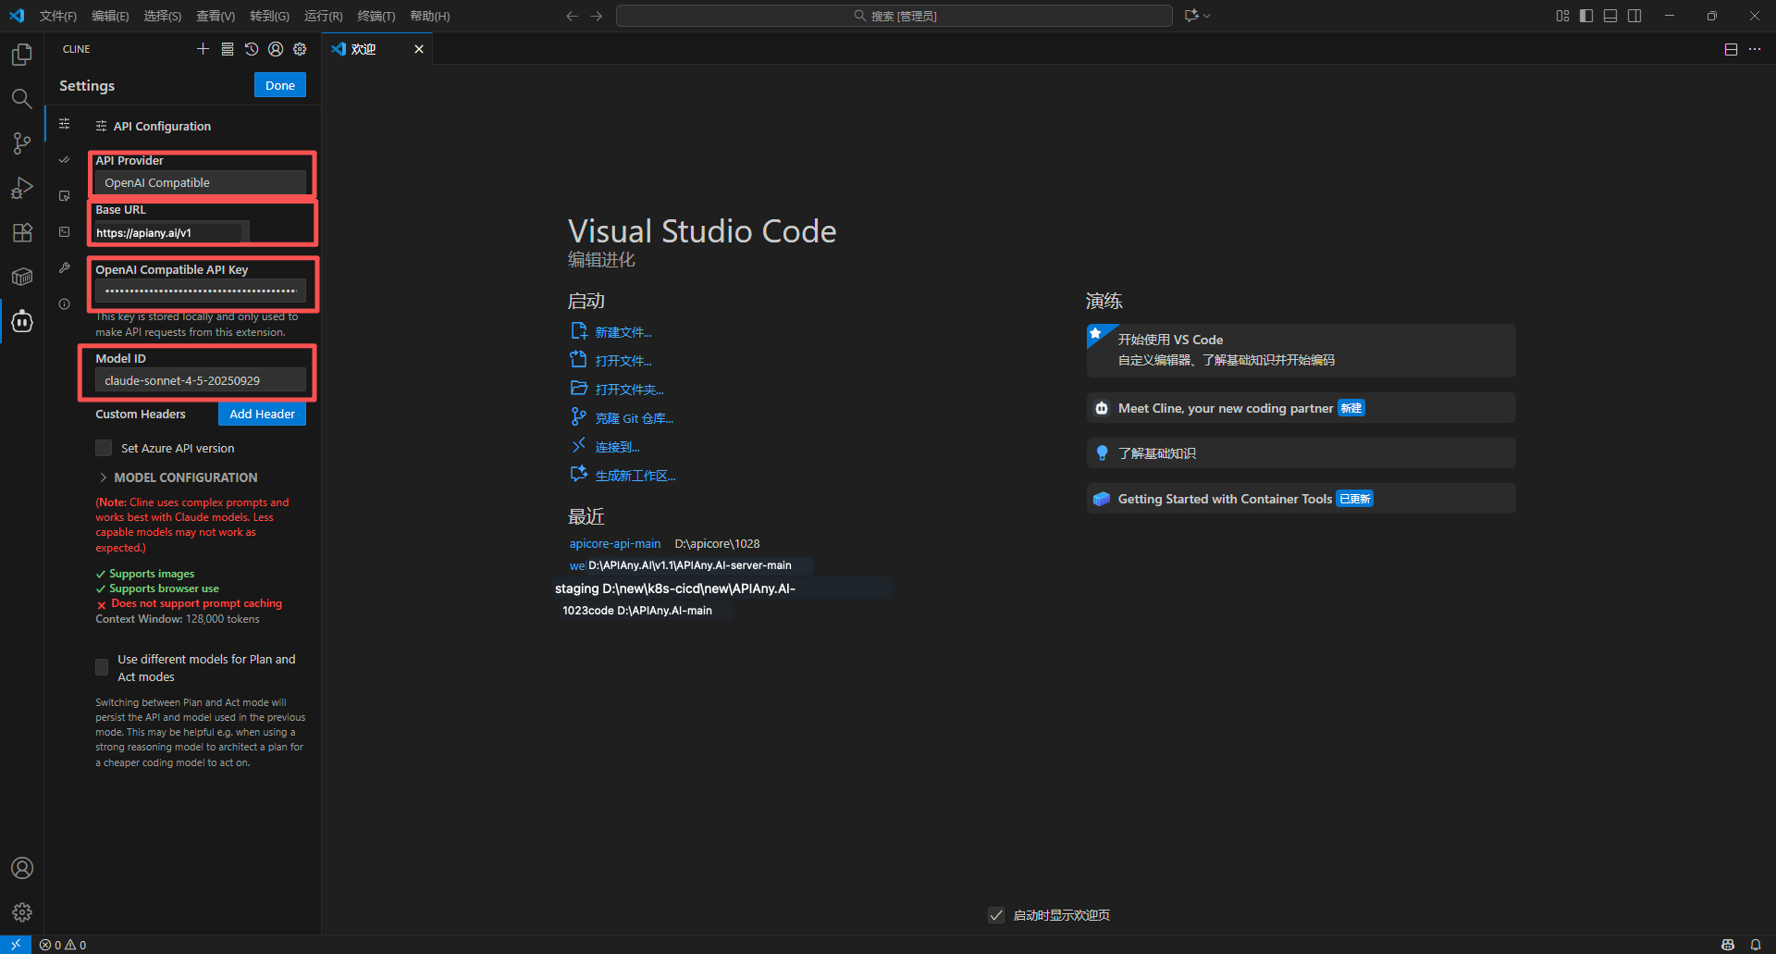
Task: Select the Features settings section checkmark icon
Action: (64, 159)
